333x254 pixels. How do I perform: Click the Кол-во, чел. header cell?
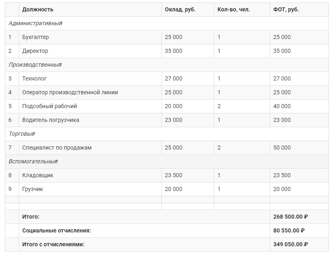click(x=242, y=9)
